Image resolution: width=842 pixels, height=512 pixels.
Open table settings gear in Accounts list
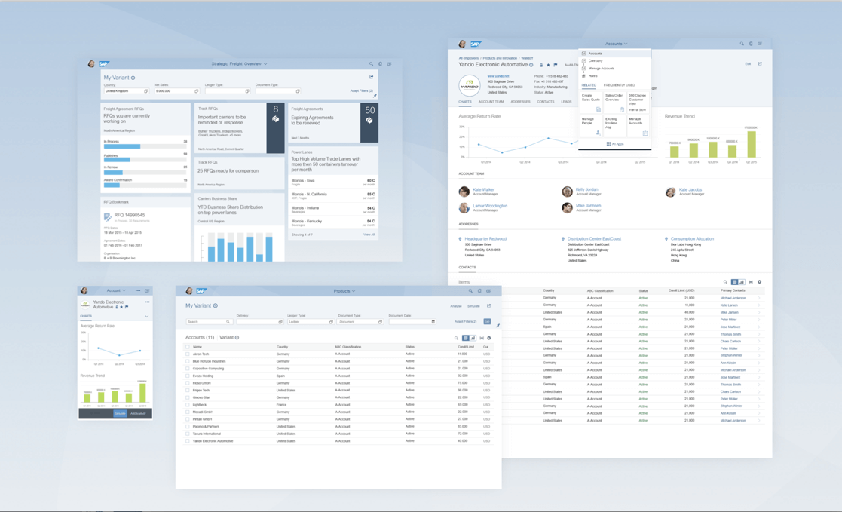(x=488, y=338)
